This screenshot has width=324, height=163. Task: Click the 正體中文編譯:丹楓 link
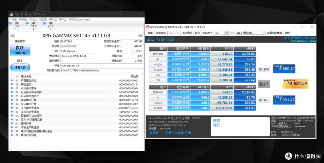(x=178, y=133)
